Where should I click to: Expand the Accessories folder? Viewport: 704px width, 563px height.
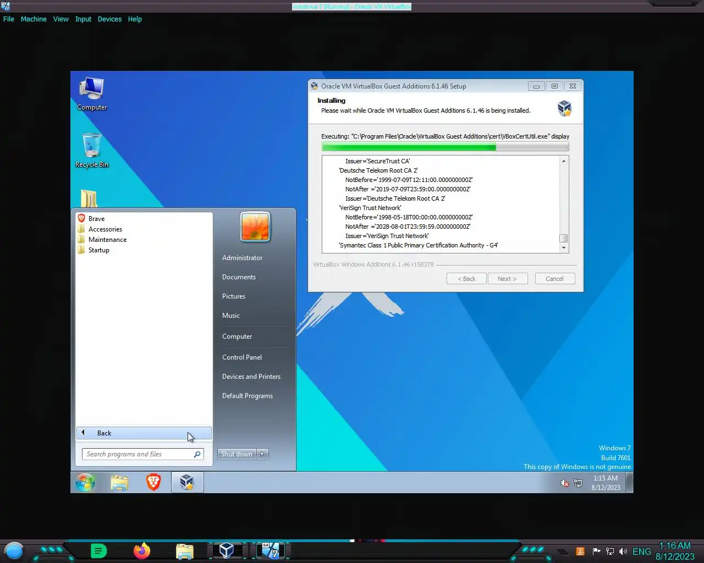click(x=105, y=229)
